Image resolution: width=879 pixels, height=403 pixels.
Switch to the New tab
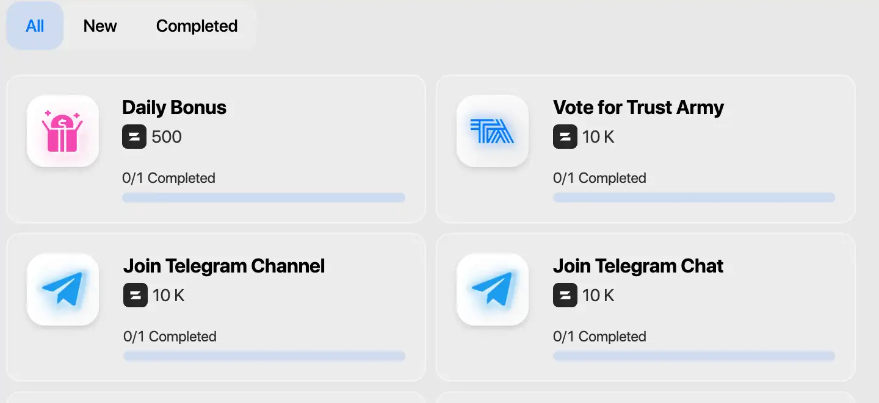coord(100,26)
